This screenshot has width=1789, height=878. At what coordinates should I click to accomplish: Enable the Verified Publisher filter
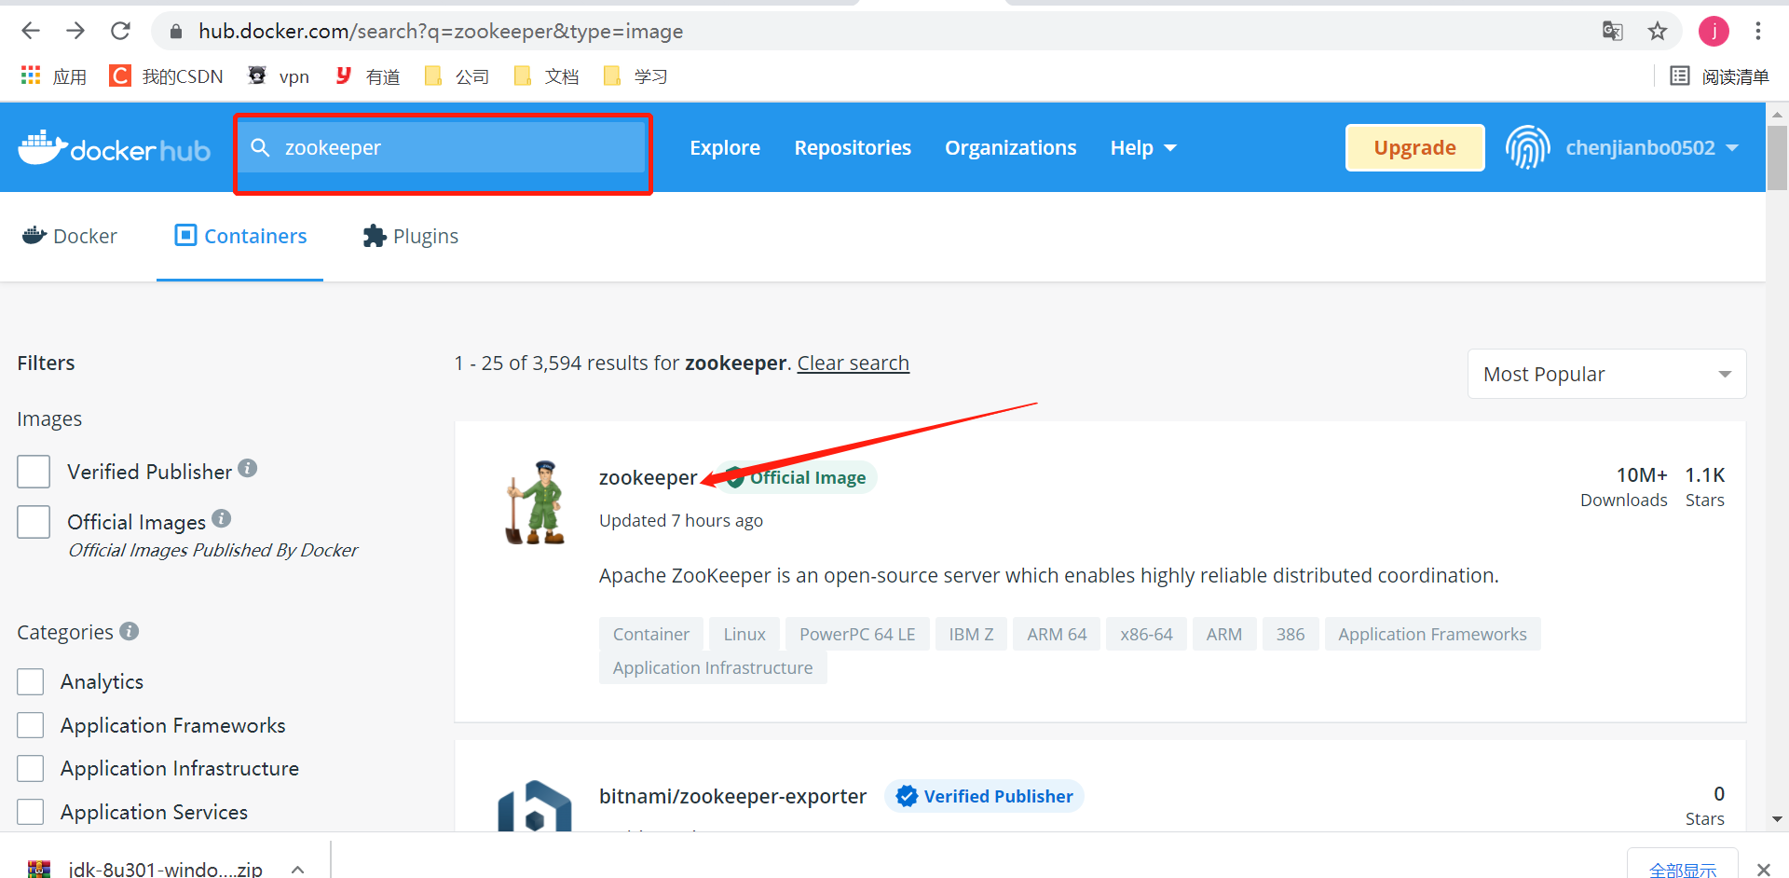[x=34, y=472]
